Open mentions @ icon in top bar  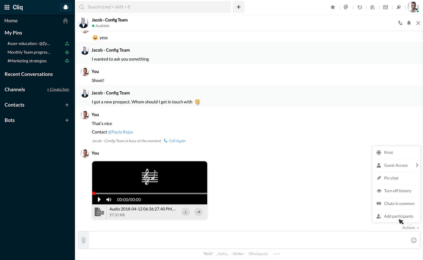pyautogui.click(x=346, y=7)
